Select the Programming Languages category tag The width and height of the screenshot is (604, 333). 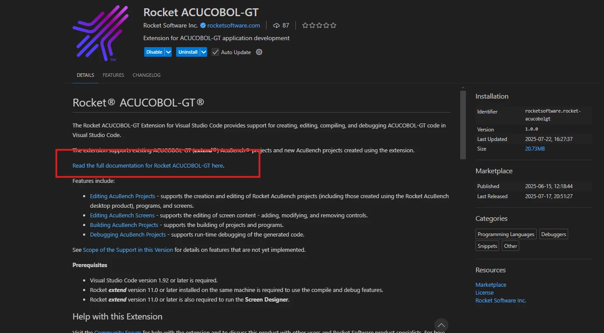point(506,234)
